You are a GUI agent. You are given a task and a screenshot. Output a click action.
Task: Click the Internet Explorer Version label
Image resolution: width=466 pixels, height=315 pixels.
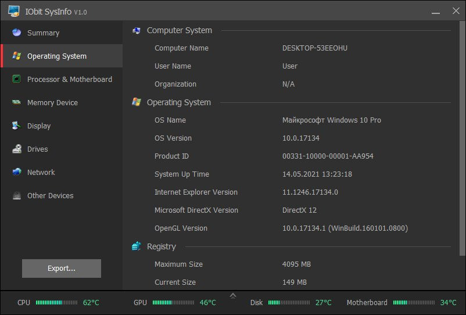pyautogui.click(x=196, y=192)
